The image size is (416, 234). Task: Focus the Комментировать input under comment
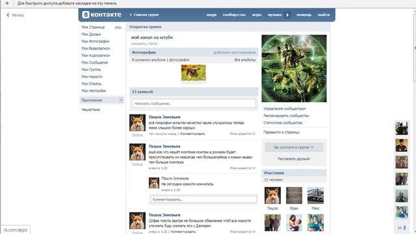203,200
